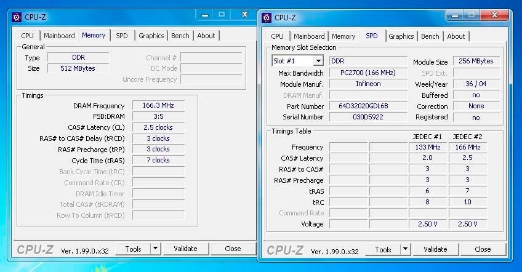This screenshot has width=522, height=272.
Task: Expand the Slot #1 memory slot dropdown
Action: (x=319, y=61)
